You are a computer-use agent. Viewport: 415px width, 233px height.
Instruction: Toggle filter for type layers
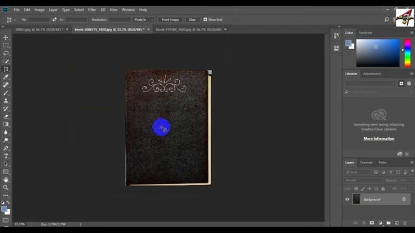tap(390, 172)
